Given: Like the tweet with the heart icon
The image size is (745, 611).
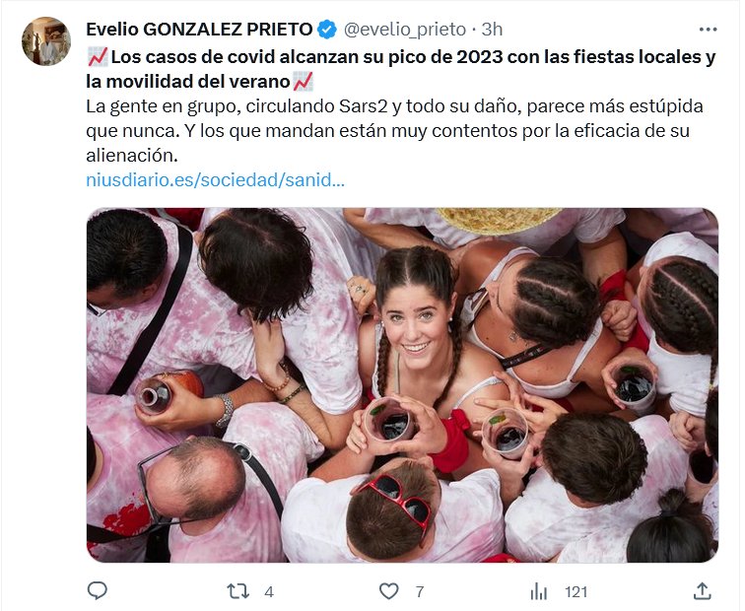Looking at the screenshot, I should click(388, 591).
